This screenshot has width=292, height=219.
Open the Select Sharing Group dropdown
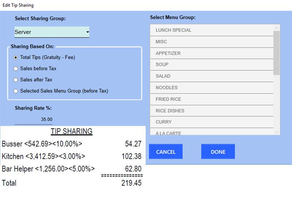52,32
